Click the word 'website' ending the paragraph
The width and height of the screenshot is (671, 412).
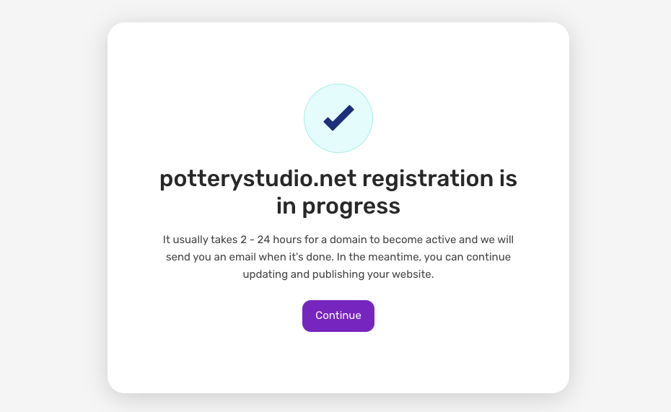tap(413, 274)
